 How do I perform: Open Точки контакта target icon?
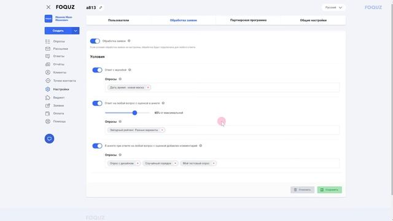(48, 80)
